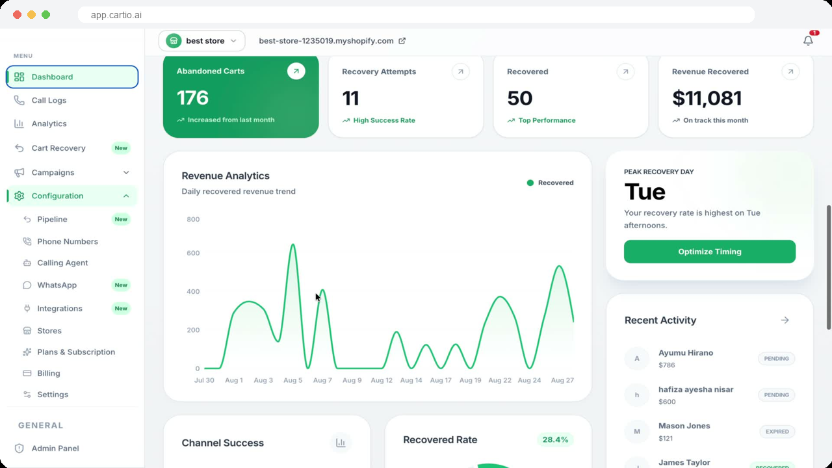Click the Channel Success chart icon
The height and width of the screenshot is (468, 832).
coord(341,443)
